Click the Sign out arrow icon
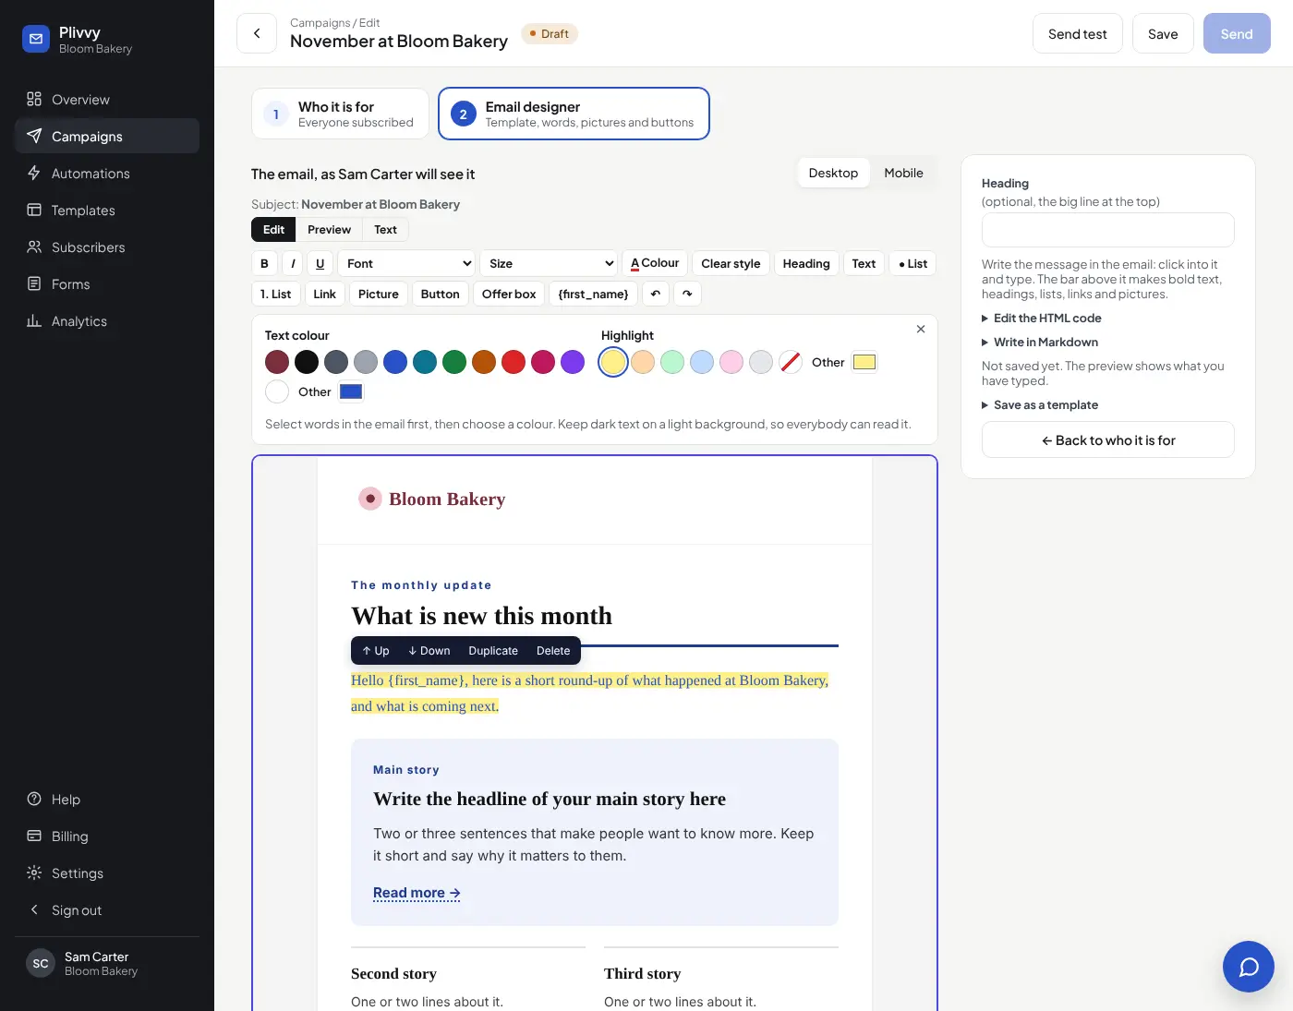Viewport: 1293px width, 1011px height. point(34,909)
